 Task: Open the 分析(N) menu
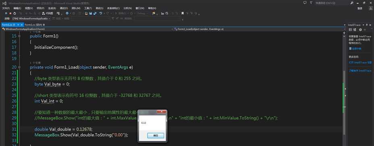[x=128, y=8]
